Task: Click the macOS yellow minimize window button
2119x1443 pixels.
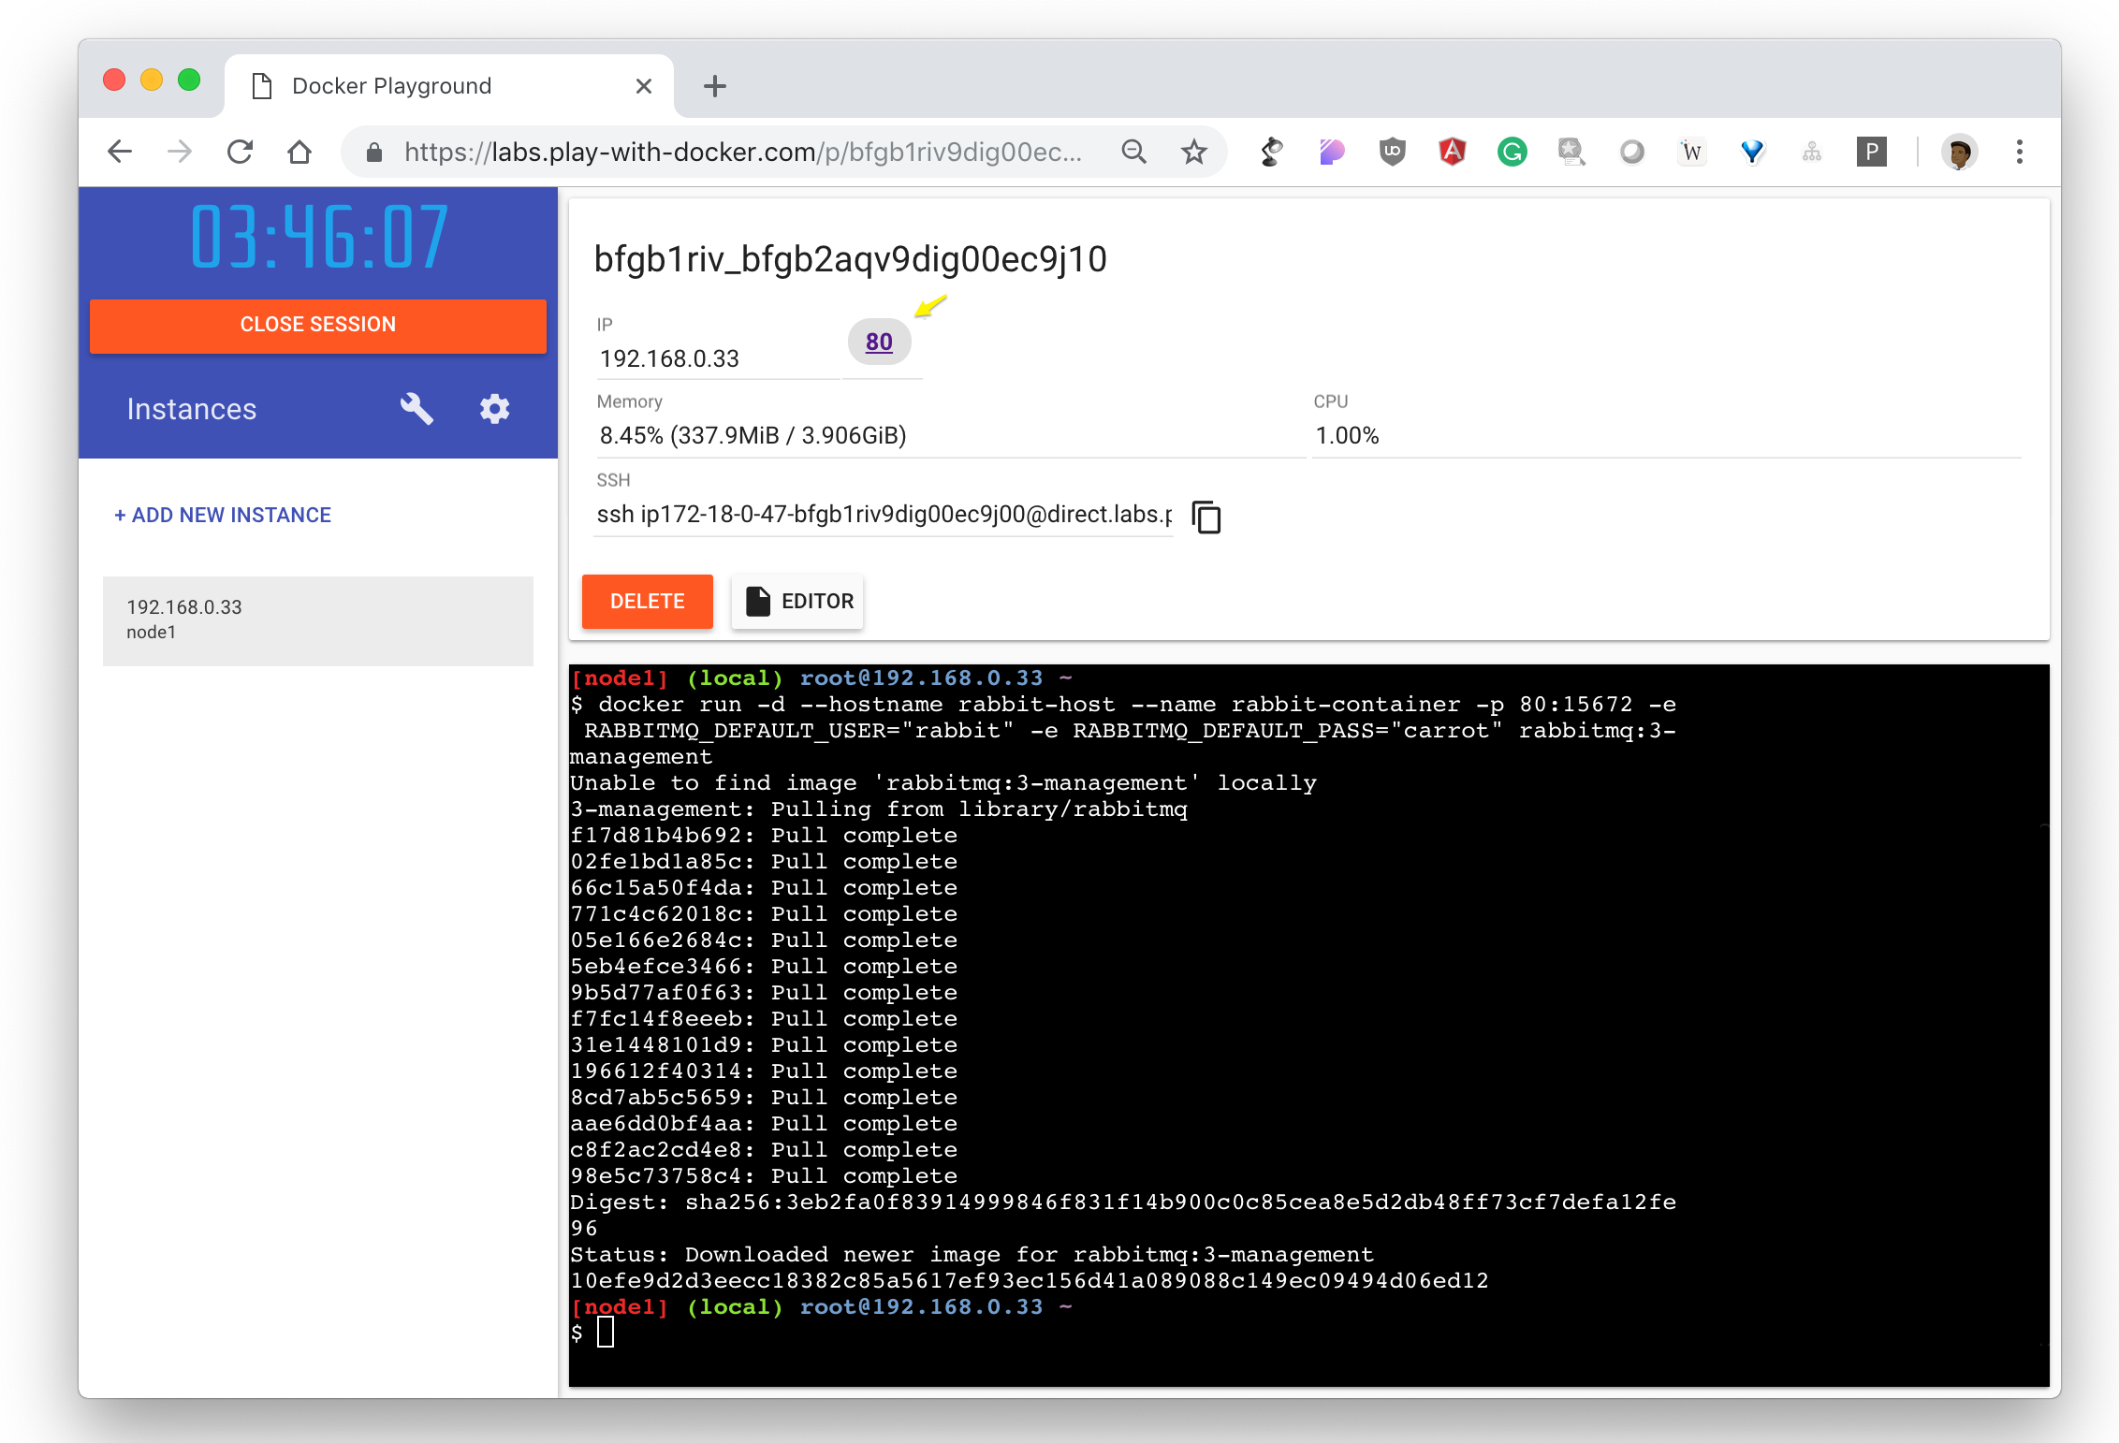Action: (x=152, y=80)
